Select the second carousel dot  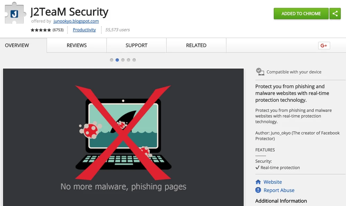[x=117, y=60]
